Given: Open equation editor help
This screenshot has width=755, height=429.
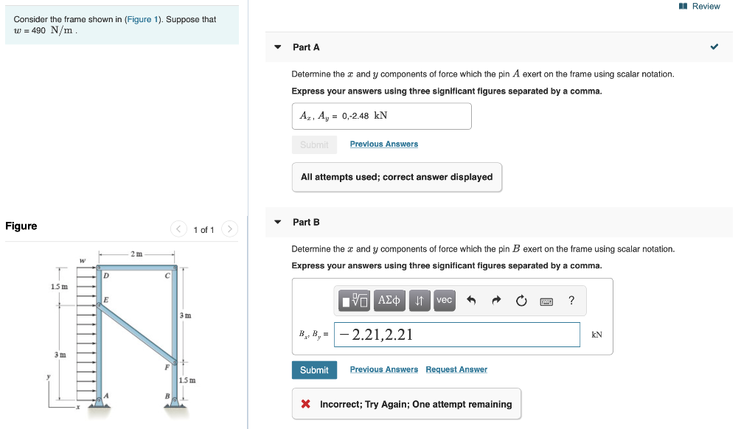Looking at the screenshot, I should click(x=570, y=300).
